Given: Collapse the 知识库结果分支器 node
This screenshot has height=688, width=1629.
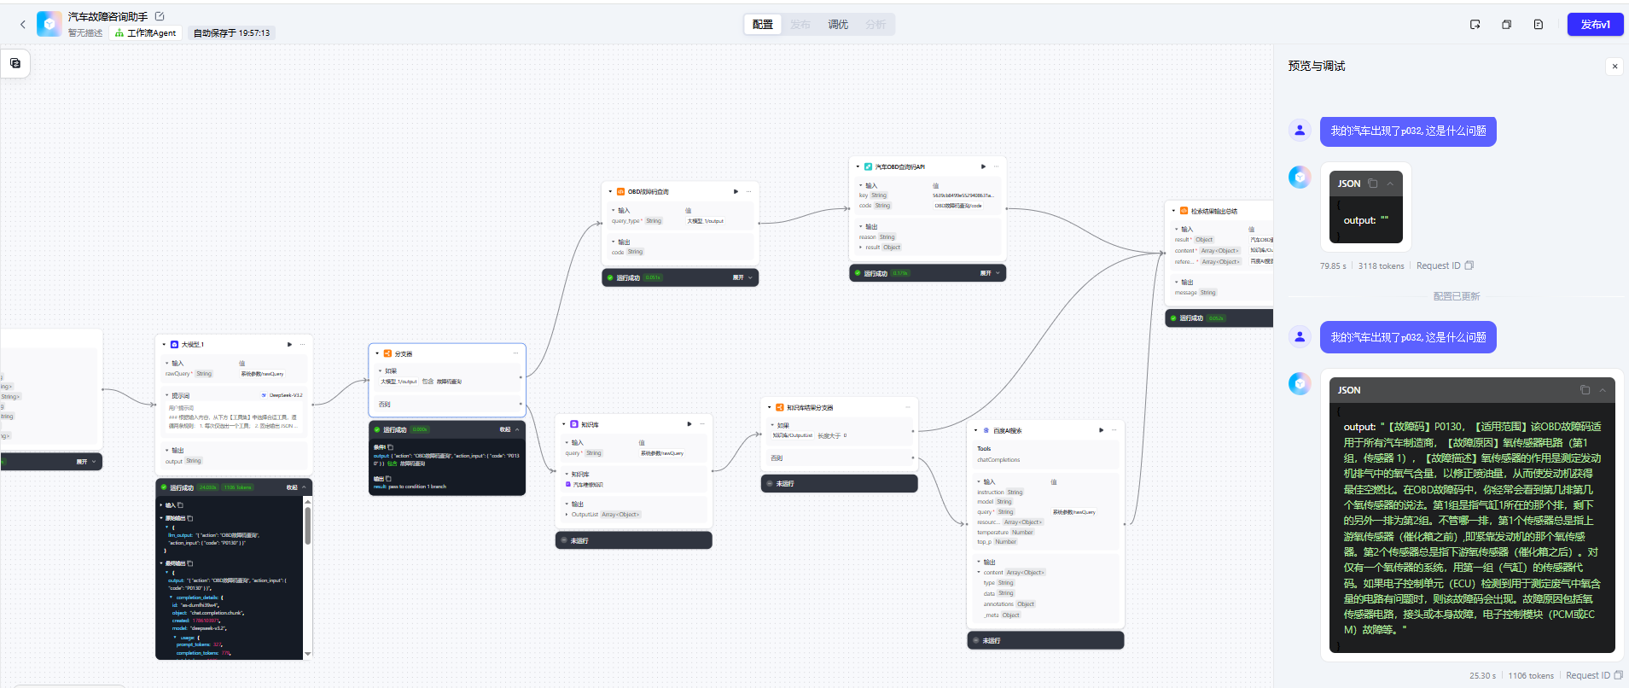Looking at the screenshot, I should pos(769,407).
